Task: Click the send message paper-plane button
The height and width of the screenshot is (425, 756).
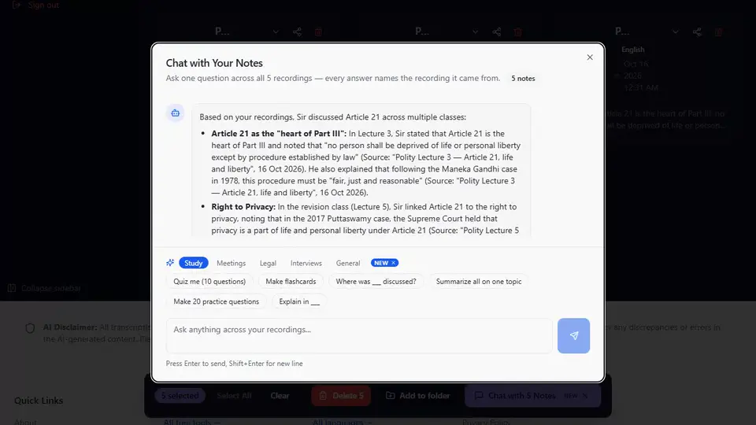Action: [574, 335]
